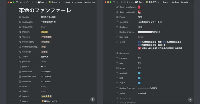Open the 日本語 language tag dropdown
This screenshot has height=104, width=200.
[x=45, y=52]
